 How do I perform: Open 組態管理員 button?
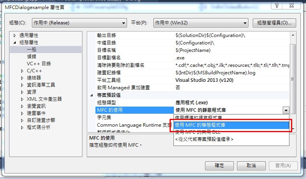274,23
